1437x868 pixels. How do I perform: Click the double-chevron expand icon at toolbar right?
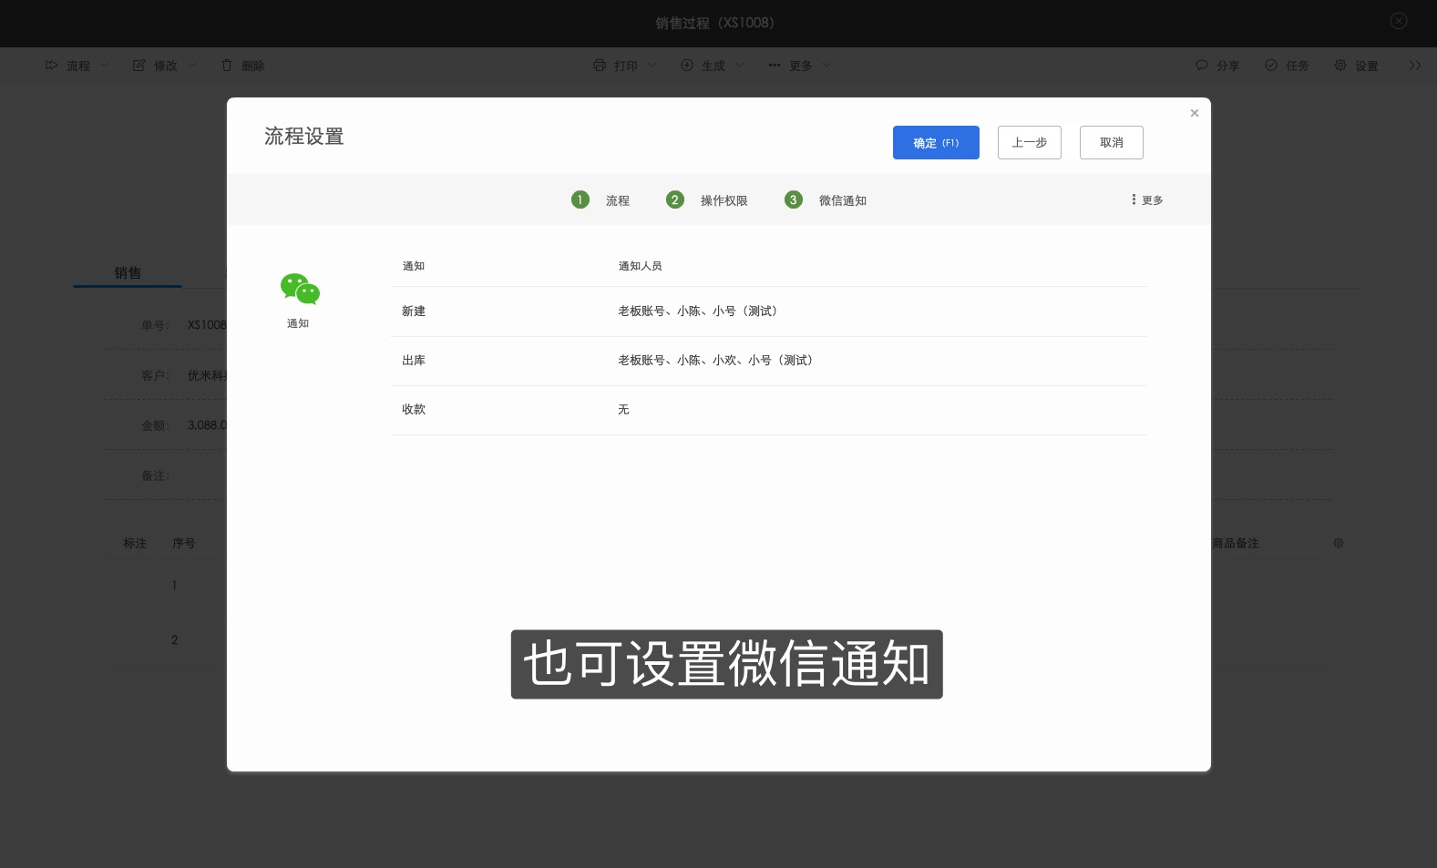[1414, 66]
